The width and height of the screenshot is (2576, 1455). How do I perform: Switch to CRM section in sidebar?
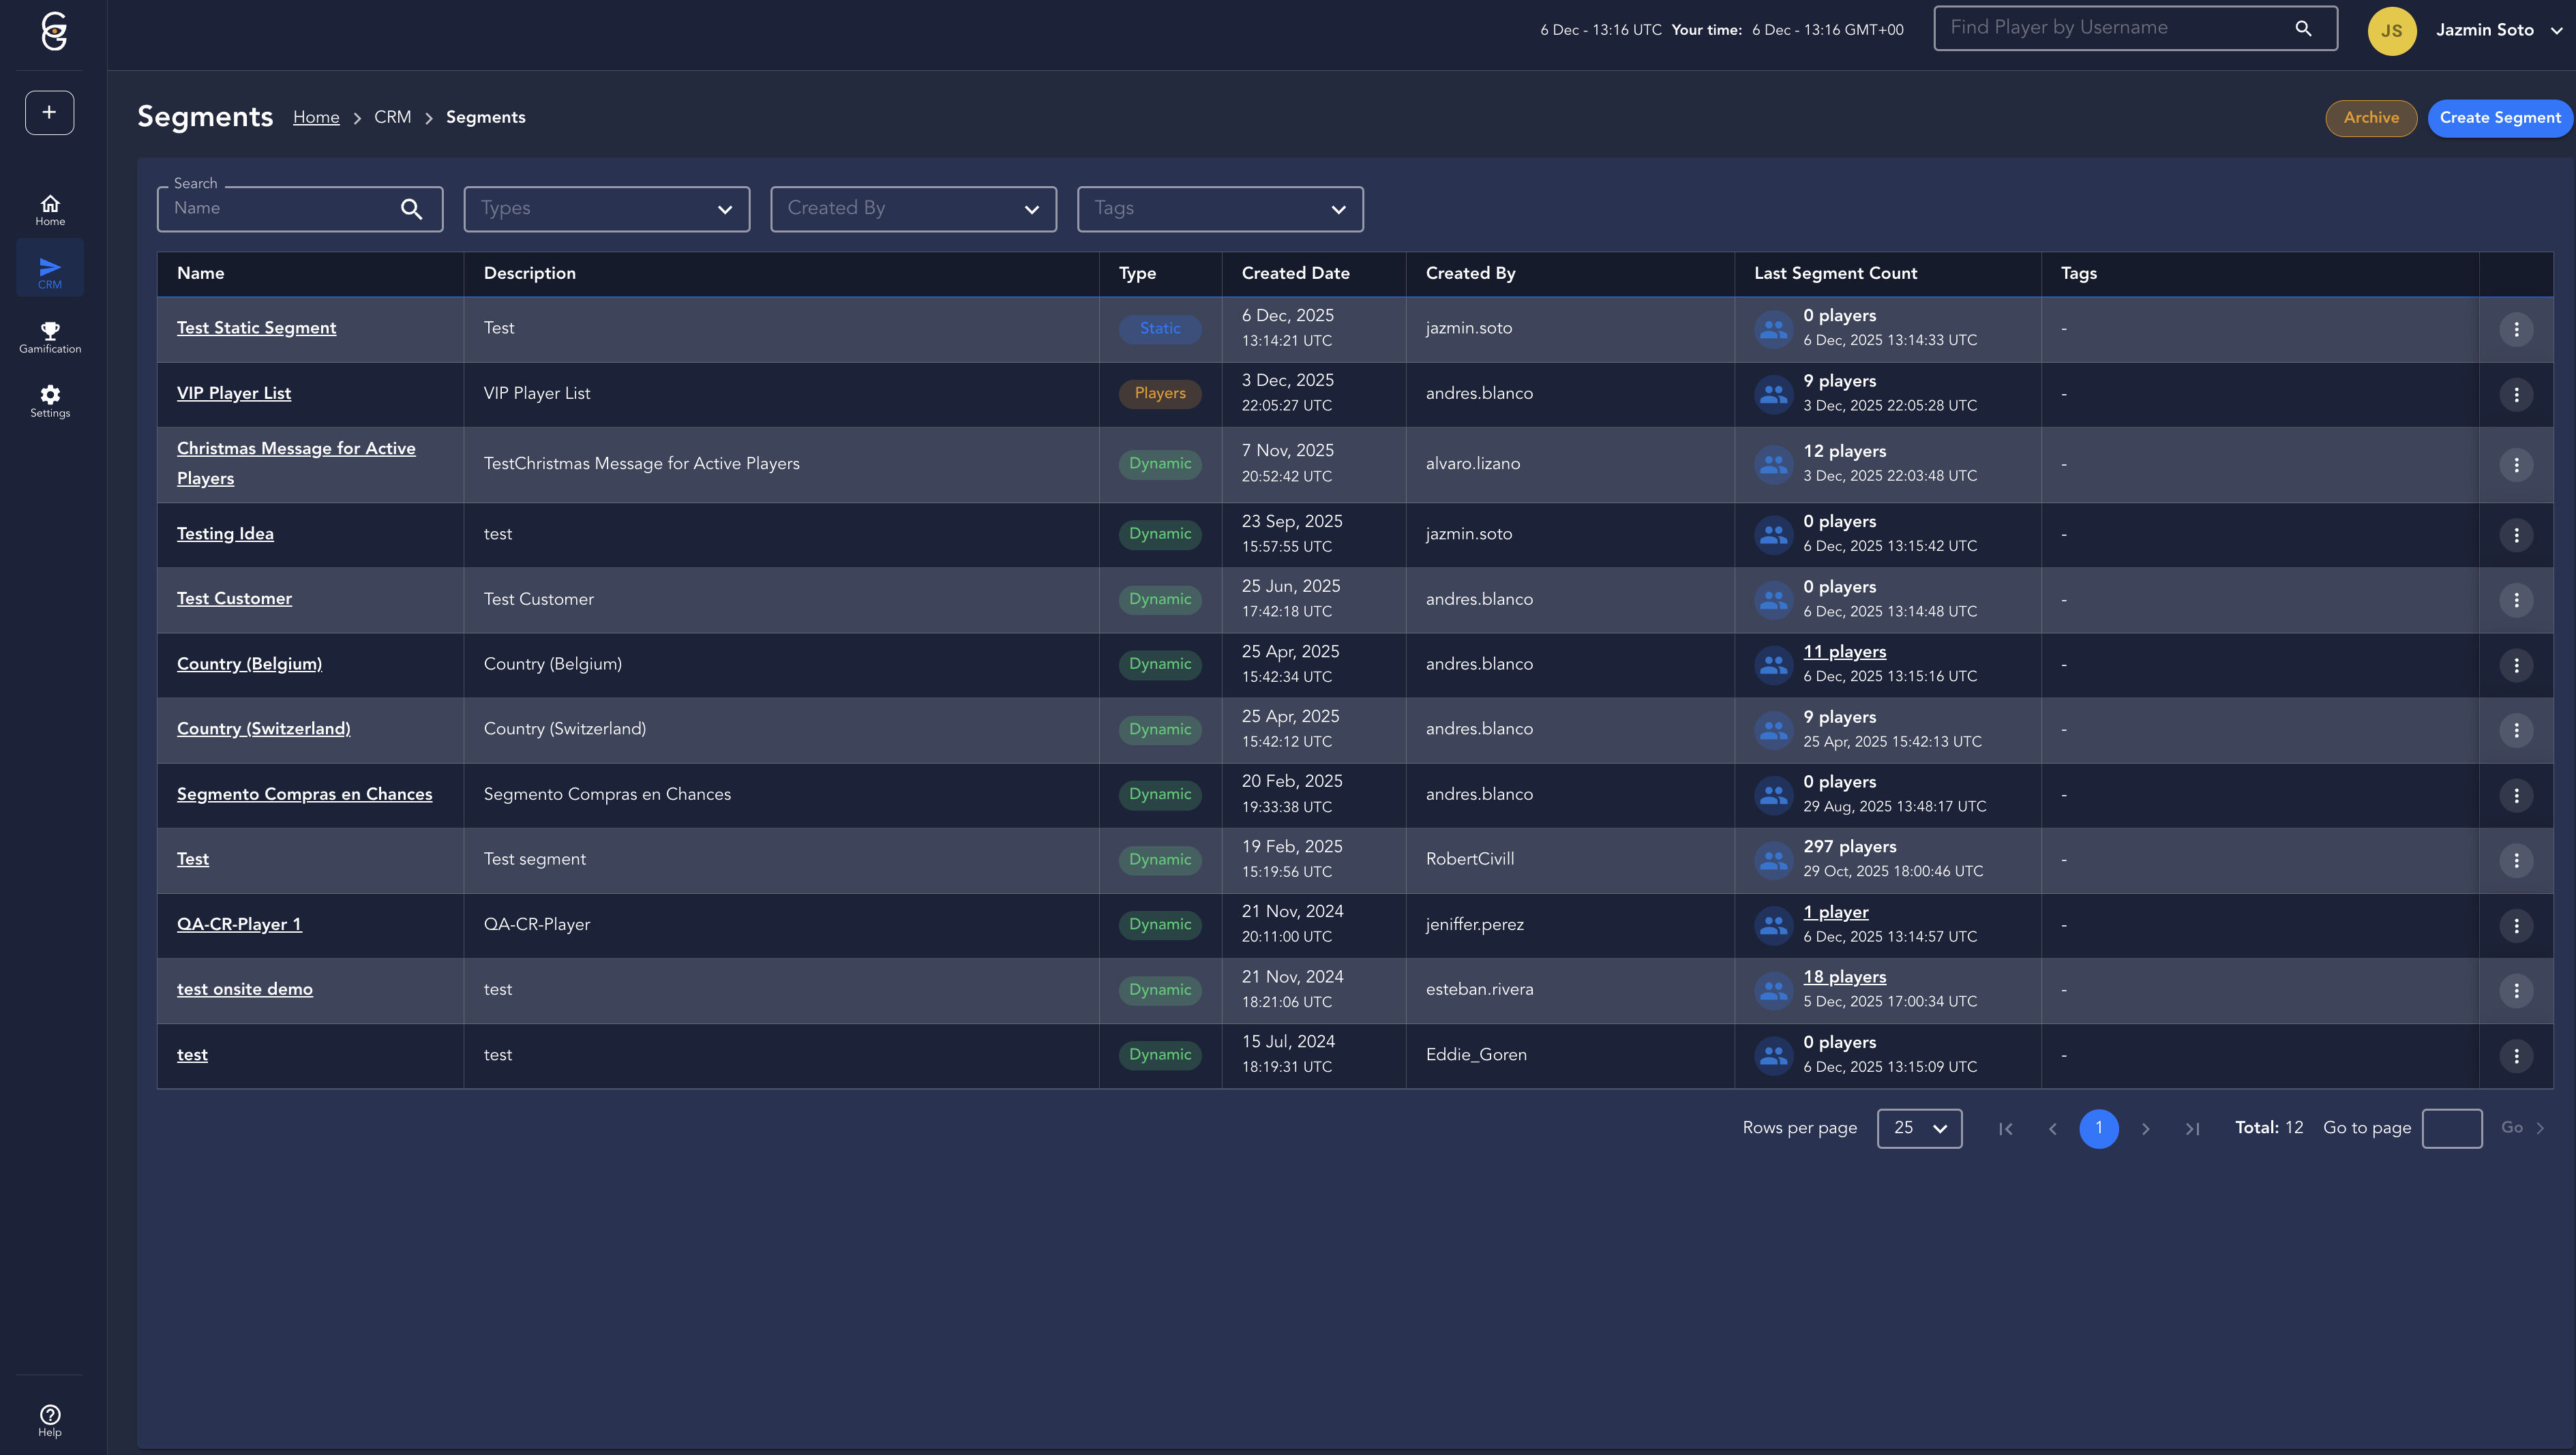[50, 272]
